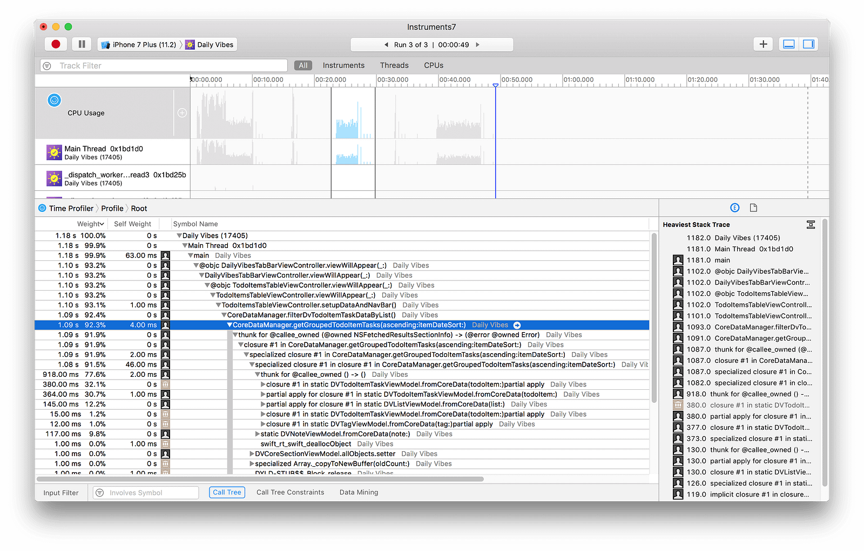Open Call Tree Constraints options
Viewport: 864px width, 551px height.
tap(291, 492)
